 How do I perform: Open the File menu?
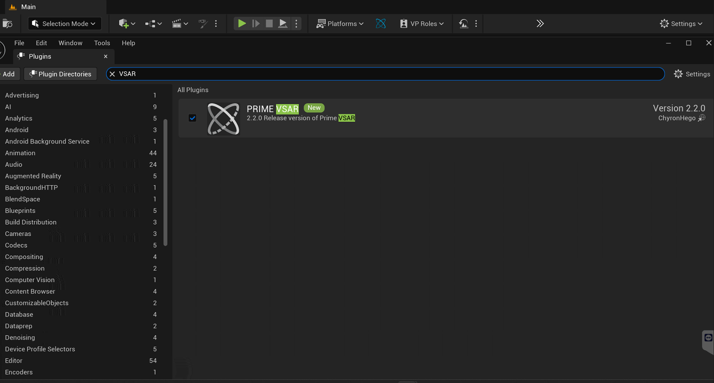coord(19,43)
